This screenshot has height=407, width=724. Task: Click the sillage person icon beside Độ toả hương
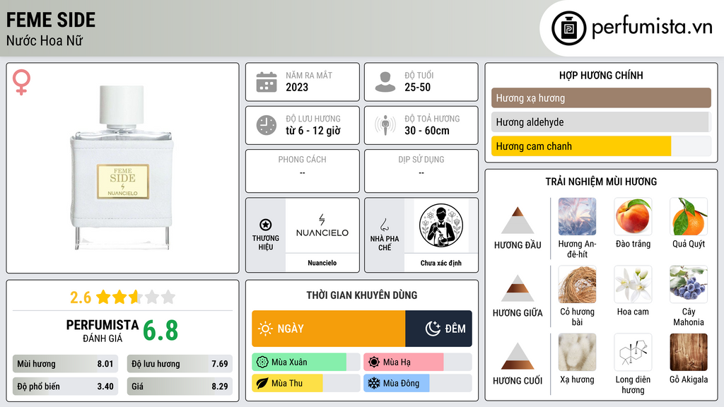(385, 125)
